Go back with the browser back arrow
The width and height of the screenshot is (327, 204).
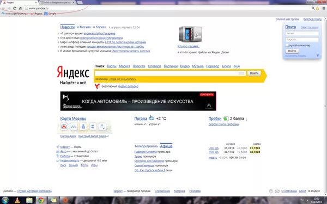[4, 8]
